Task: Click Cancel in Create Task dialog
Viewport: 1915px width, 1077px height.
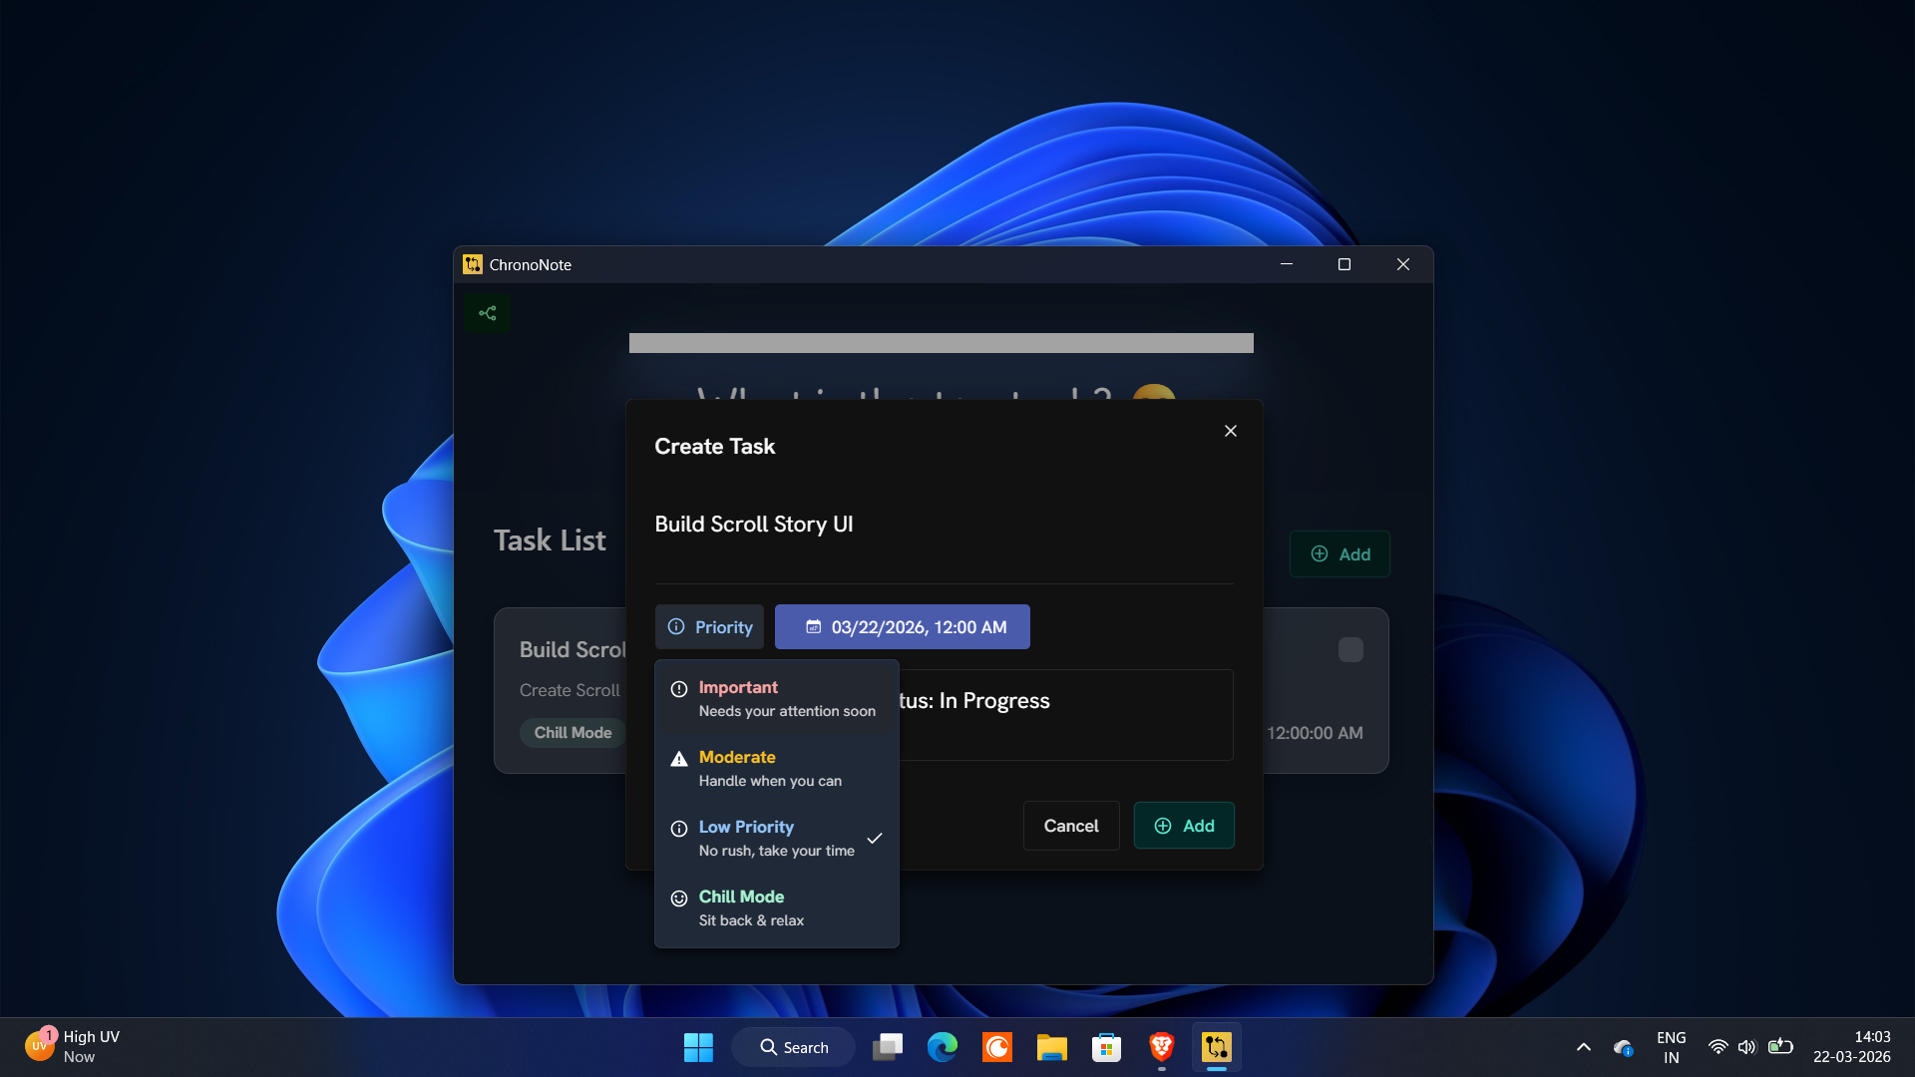Action: tap(1070, 826)
